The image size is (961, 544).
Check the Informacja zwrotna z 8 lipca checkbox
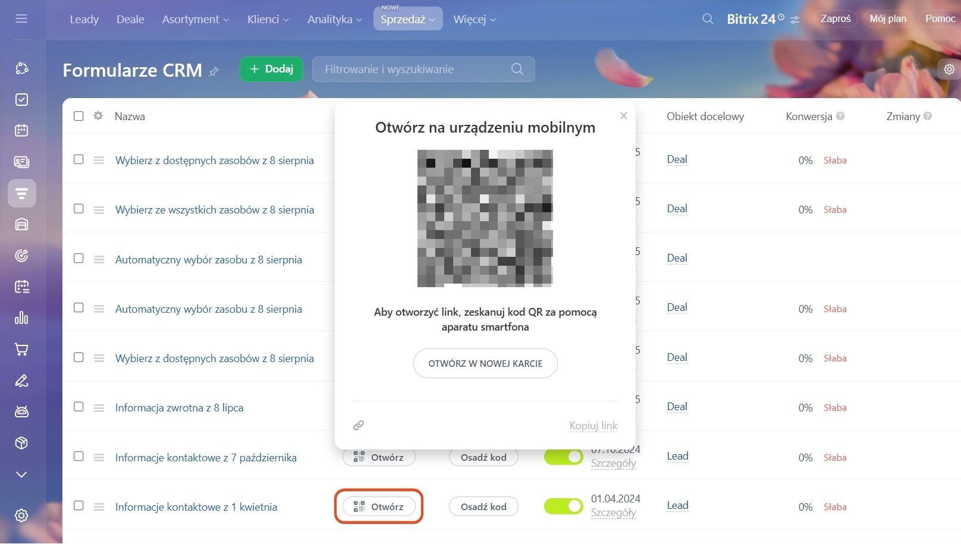[x=78, y=407]
